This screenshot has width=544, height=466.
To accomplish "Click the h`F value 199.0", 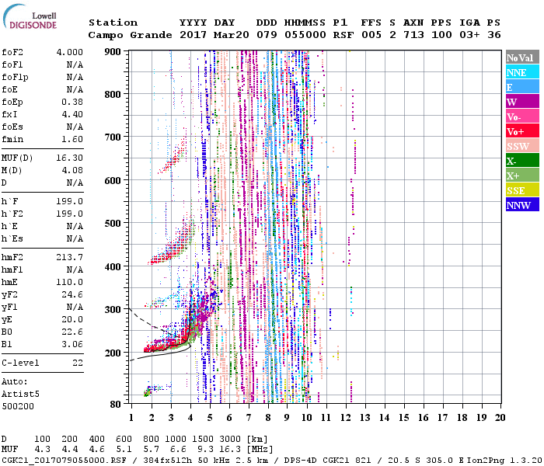I will (70, 201).
